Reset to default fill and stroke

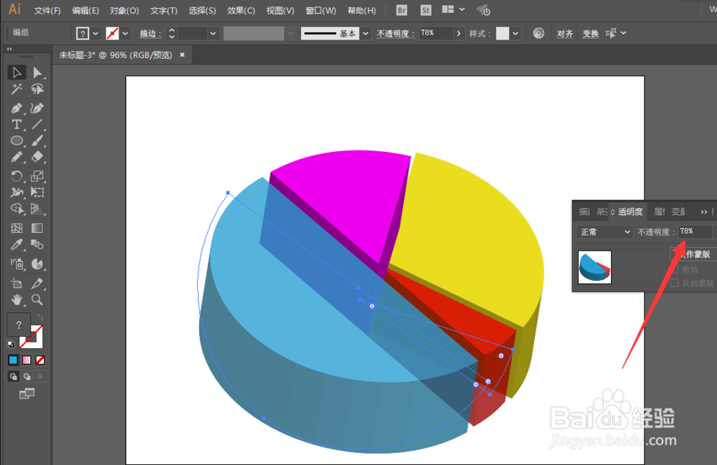(11, 344)
